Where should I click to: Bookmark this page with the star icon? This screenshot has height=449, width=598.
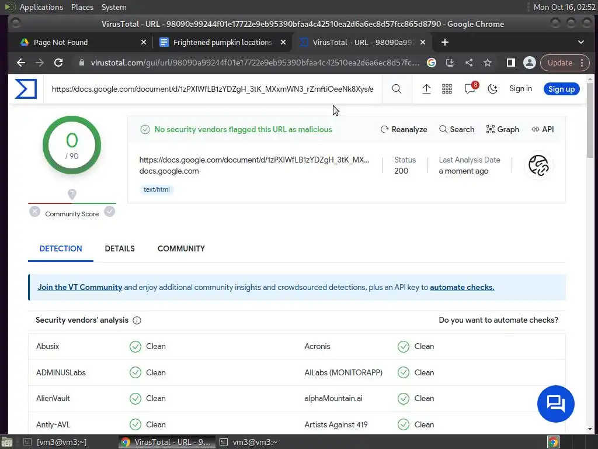(x=488, y=63)
